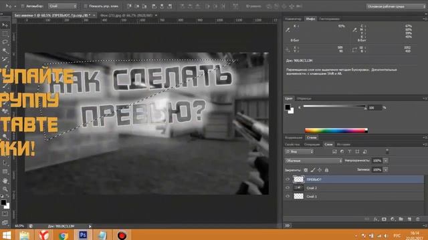Click the color spectrum ramp bar
Viewport: 428px width, 240px height.
(x=336, y=131)
